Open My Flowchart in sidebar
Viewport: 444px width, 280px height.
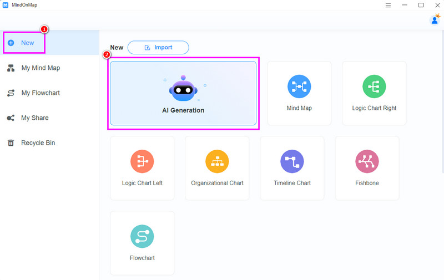(41, 93)
